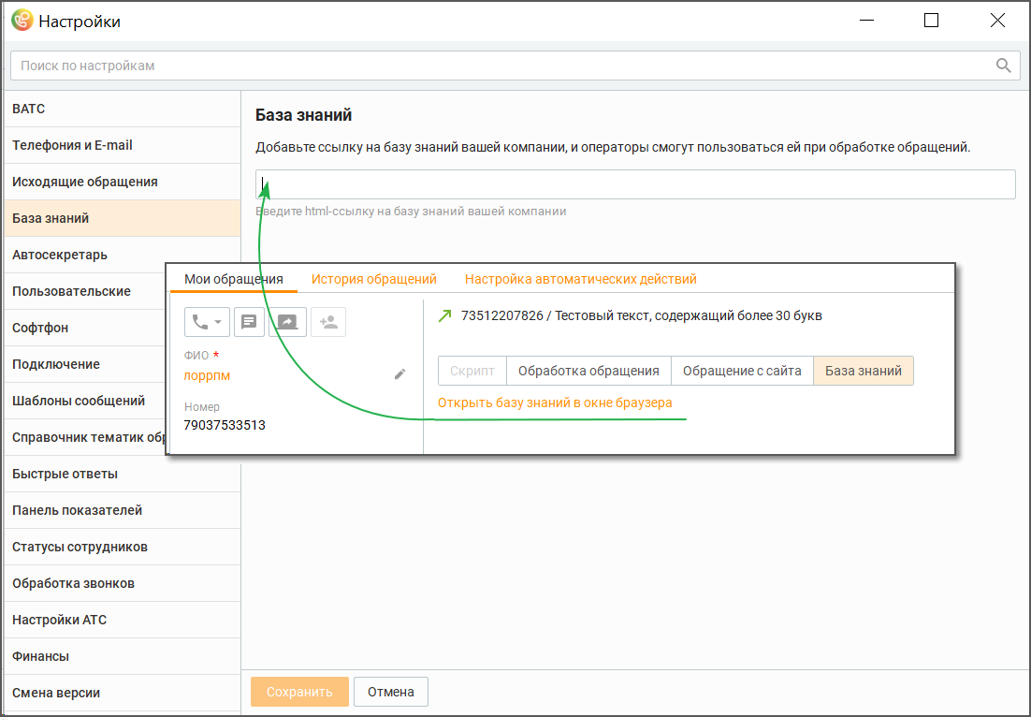Click the ФИО value лоррпм
The width and height of the screenshot is (1031, 717).
[207, 375]
